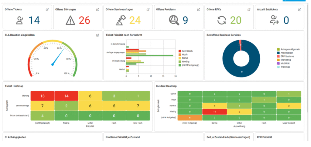Image resolution: width=311 pixels, height=147 pixels.
Task: Open Offene Tickets widget in new window
Action: click(47, 9)
